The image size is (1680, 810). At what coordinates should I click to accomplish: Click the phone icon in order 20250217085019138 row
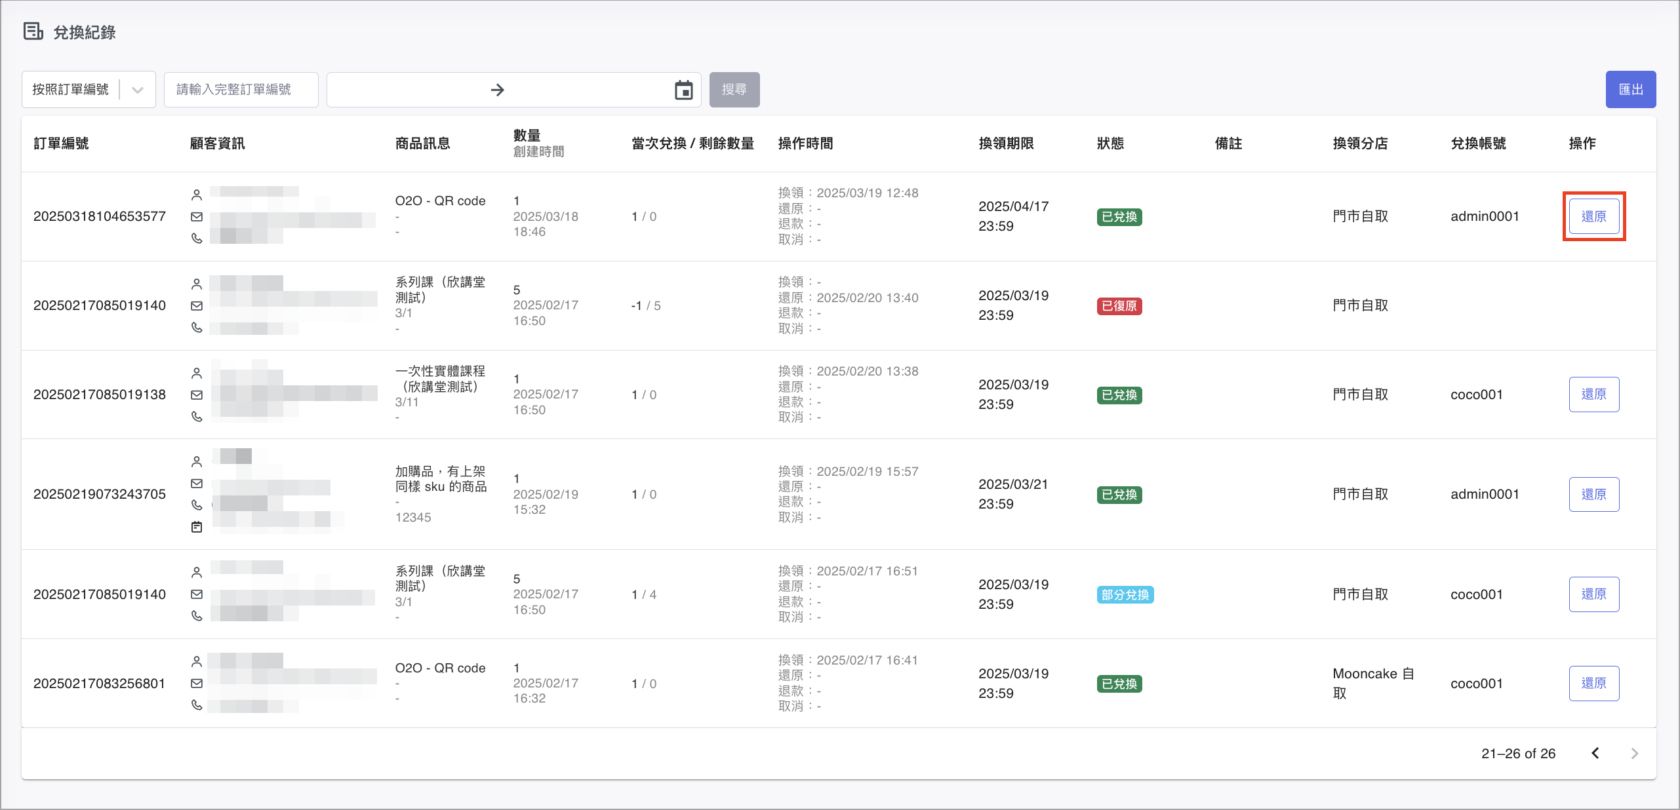click(x=197, y=416)
